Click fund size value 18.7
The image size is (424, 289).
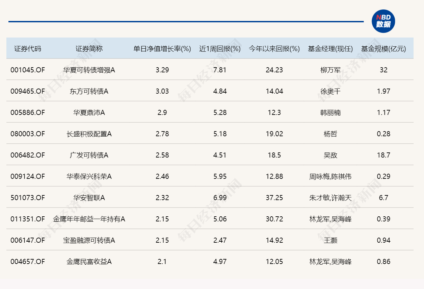(383, 155)
